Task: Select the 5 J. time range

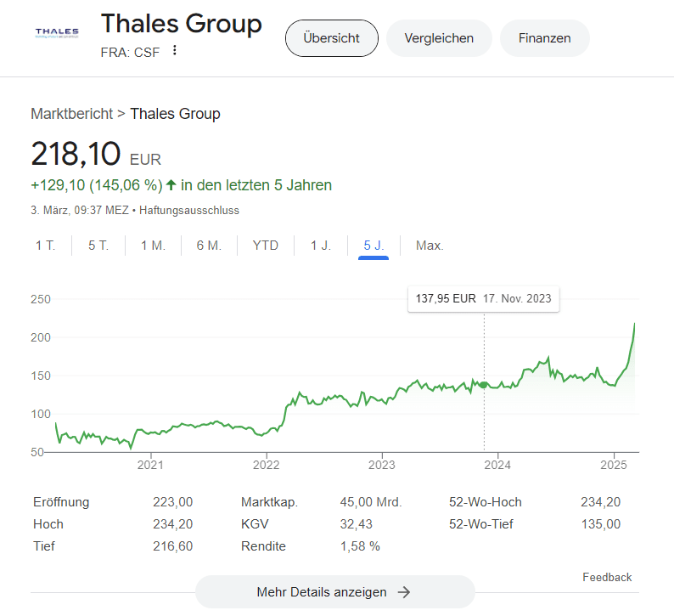Action: click(374, 246)
